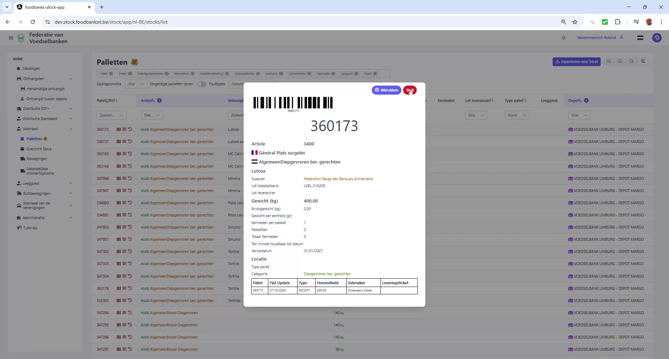The width and height of the screenshot is (669, 359).
Task: Switch to the Tutorials sidebar entry
Action: pos(30,228)
